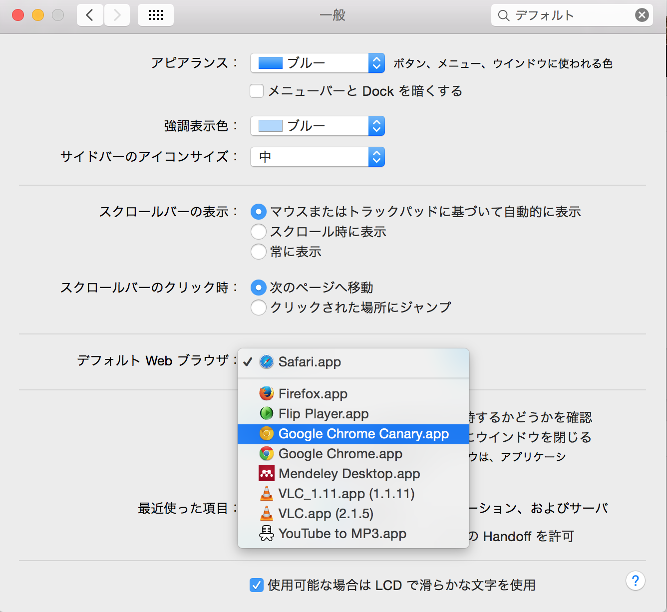The width and height of the screenshot is (667, 612).
Task: Click the Mendeley Desktop red icon
Action: coord(267,473)
